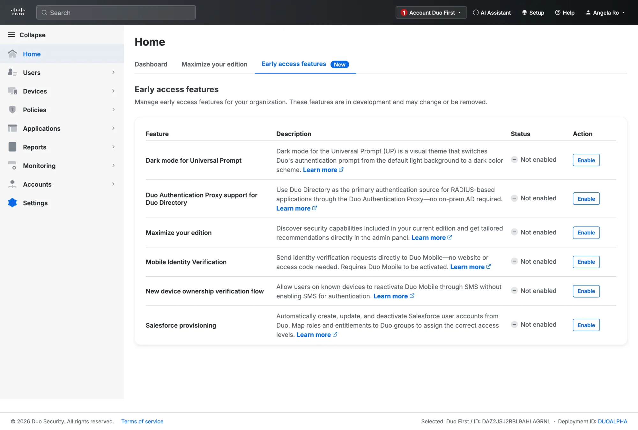Click the Reports icon in sidebar
Viewport: 638px width, 430px height.
pyautogui.click(x=12, y=147)
